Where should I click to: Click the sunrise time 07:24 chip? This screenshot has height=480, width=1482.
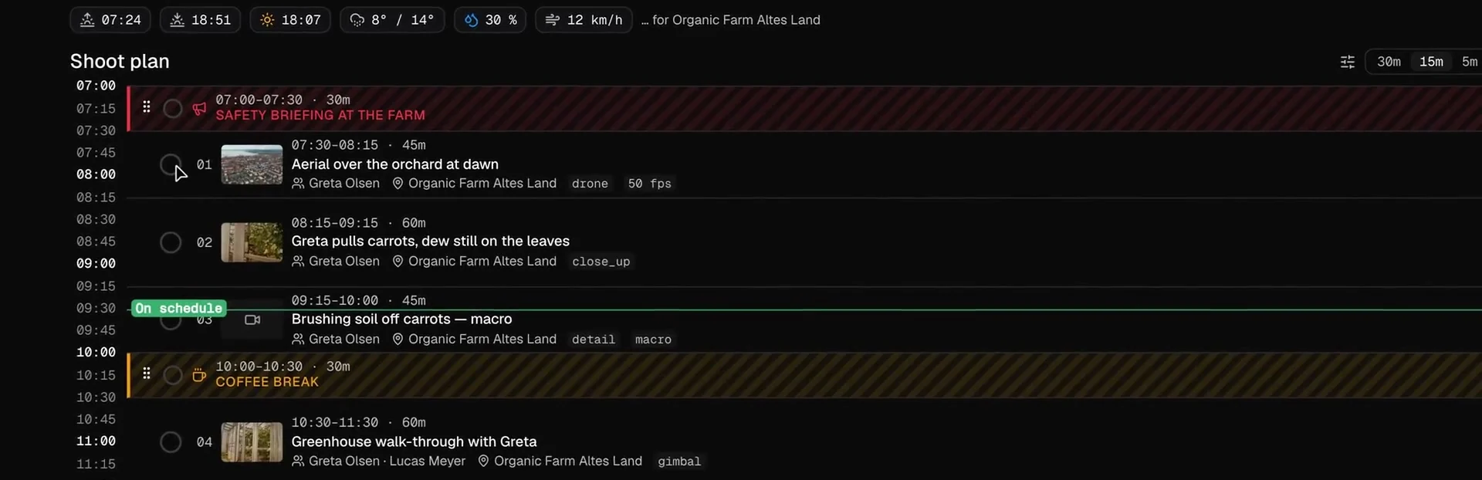(110, 20)
